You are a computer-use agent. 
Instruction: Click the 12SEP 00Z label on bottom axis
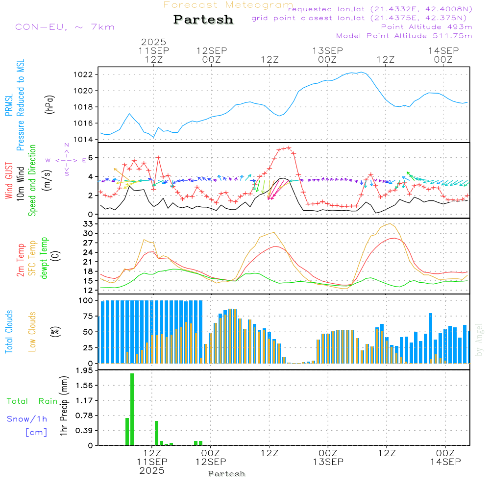211,457
